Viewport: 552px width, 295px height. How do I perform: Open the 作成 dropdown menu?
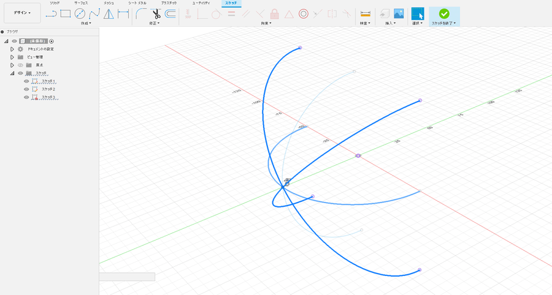point(85,23)
